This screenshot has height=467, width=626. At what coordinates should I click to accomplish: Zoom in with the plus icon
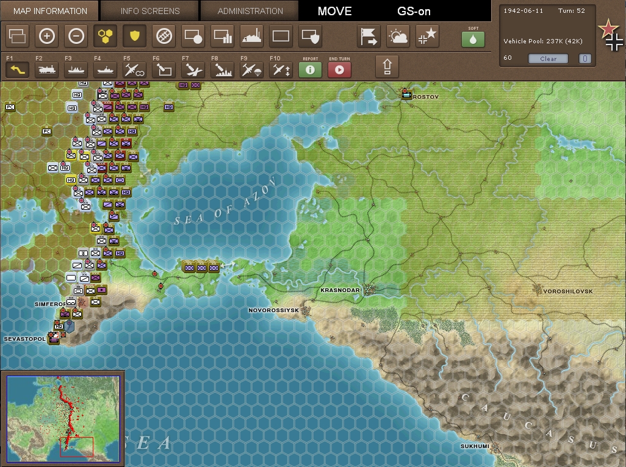pyautogui.click(x=47, y=37)
